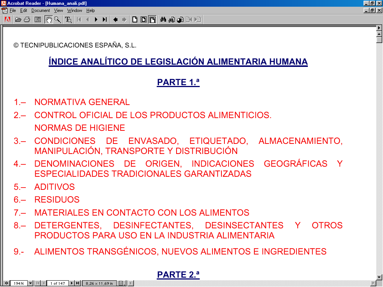
Task: Open DENOMINACIONES DE ORIGEN section
Action: 189,169
